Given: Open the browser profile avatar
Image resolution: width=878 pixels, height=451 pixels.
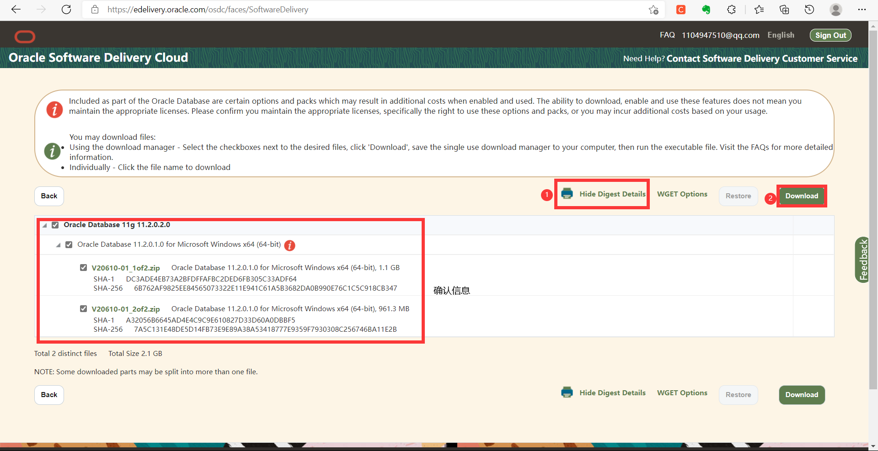Looking at the screenshot, I should pyautogui.click(x=836, y=10).
